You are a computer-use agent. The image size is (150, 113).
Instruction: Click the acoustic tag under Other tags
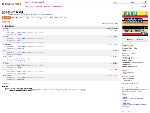pyautogui.click(x=125, y=105)
